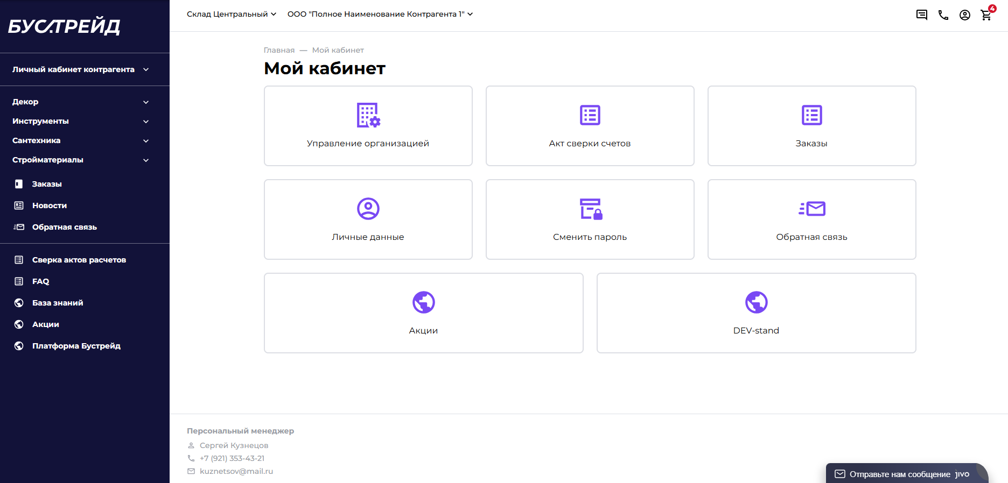Open the contractor organization name dropdown

(380, 14)
